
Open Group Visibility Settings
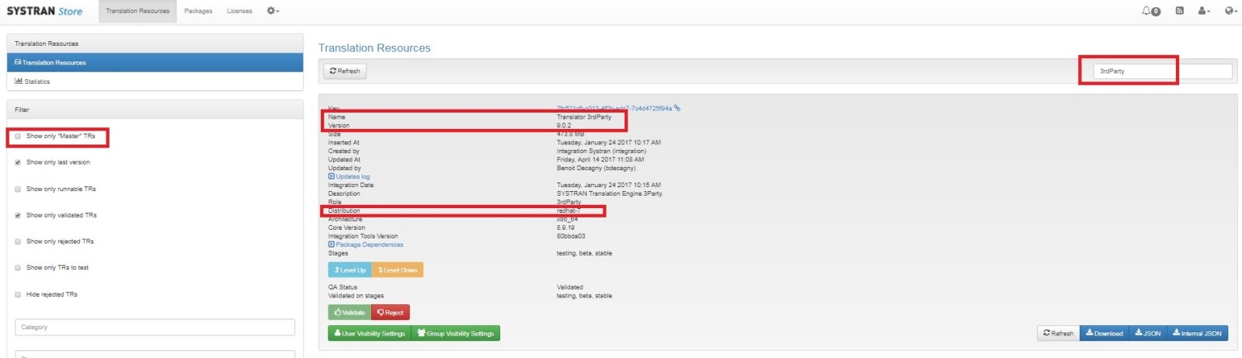pos(456,333)
